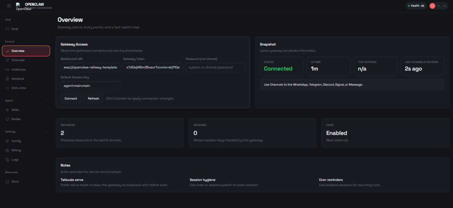453x208 pixels.
Task: Open Nodes monitor icon
Action: click(8, 119)
